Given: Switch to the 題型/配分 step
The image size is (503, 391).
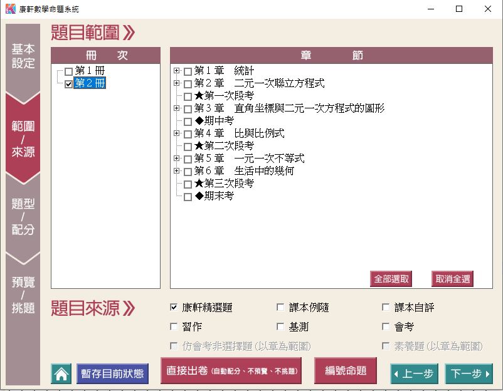Looking at the screenshot, I should 23,217.
